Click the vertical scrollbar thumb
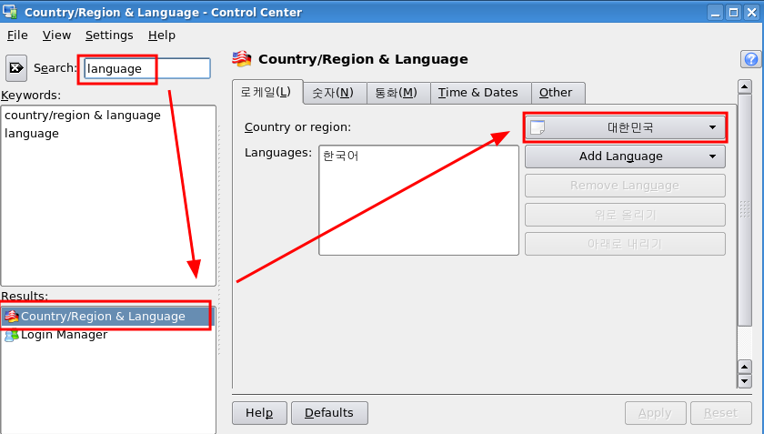This screenshot has height=434, width=764. [x=745, y=210]
